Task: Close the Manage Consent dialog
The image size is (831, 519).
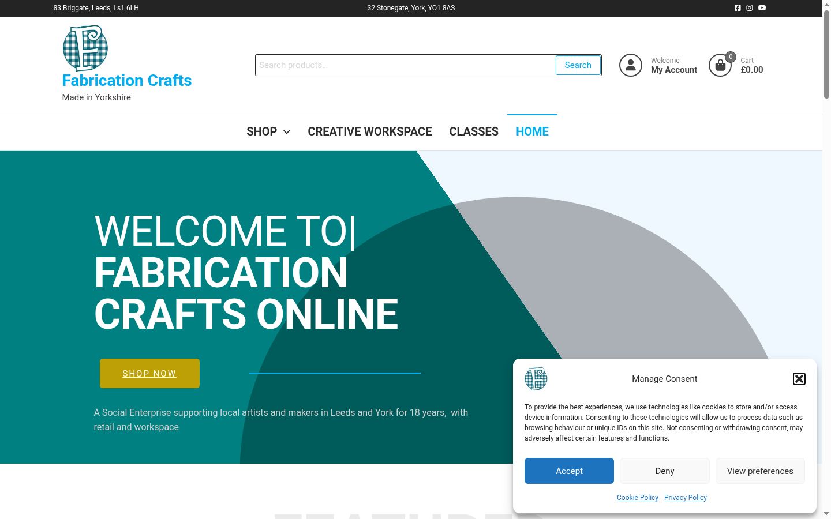Action: [799, 379]
